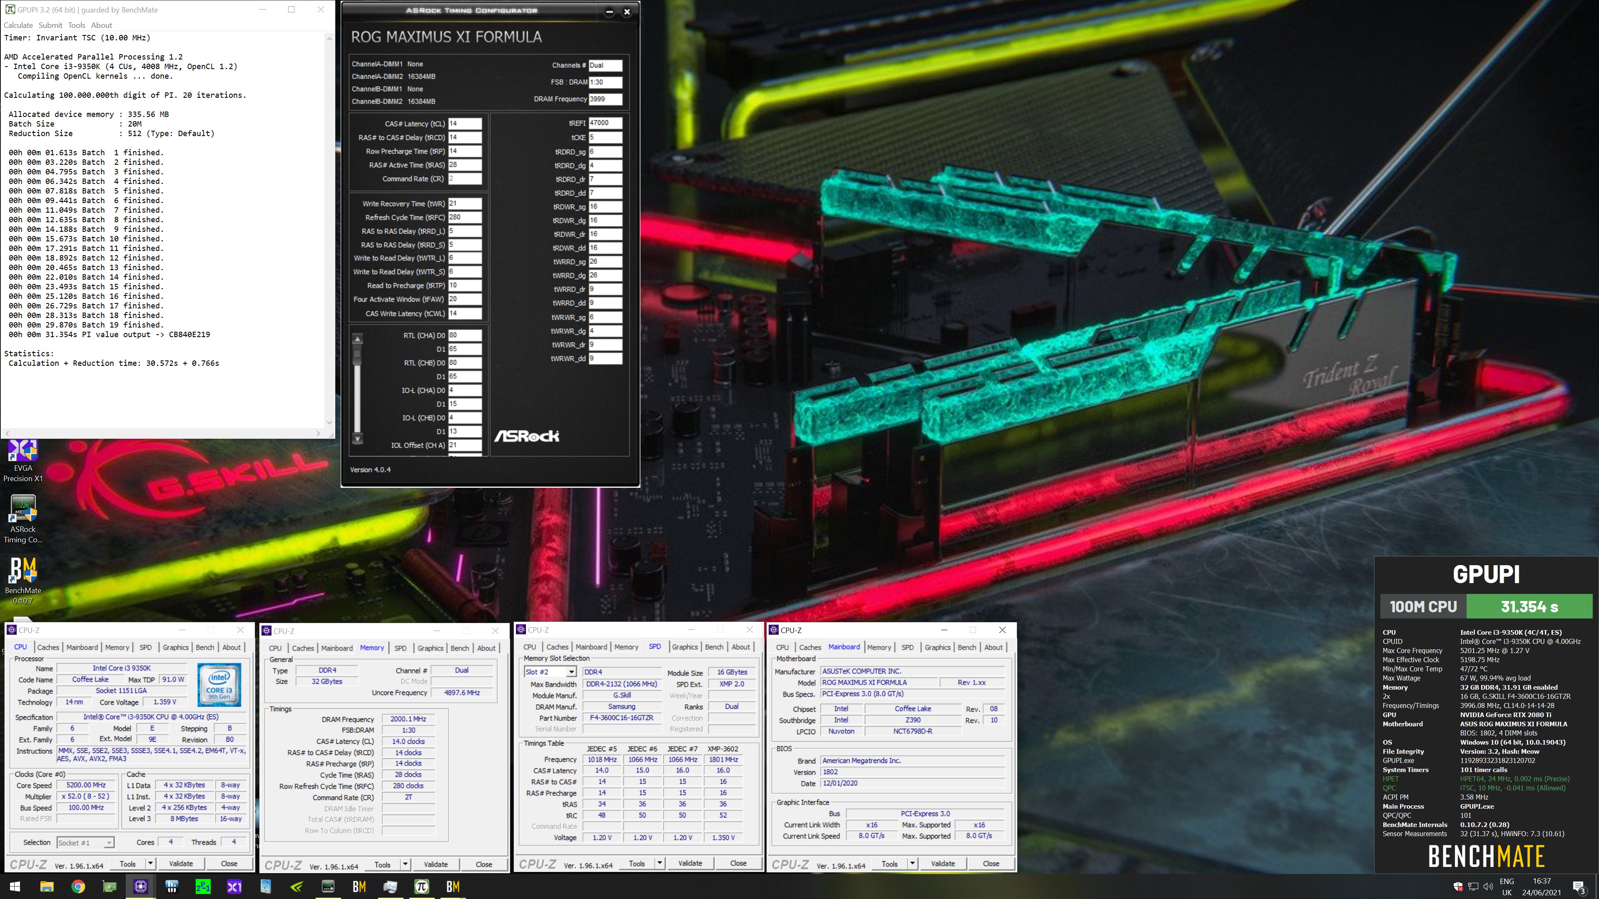Click Close in the CPU-Z Mainboard window
The image size is (1599, 899).
coord(991,864)
